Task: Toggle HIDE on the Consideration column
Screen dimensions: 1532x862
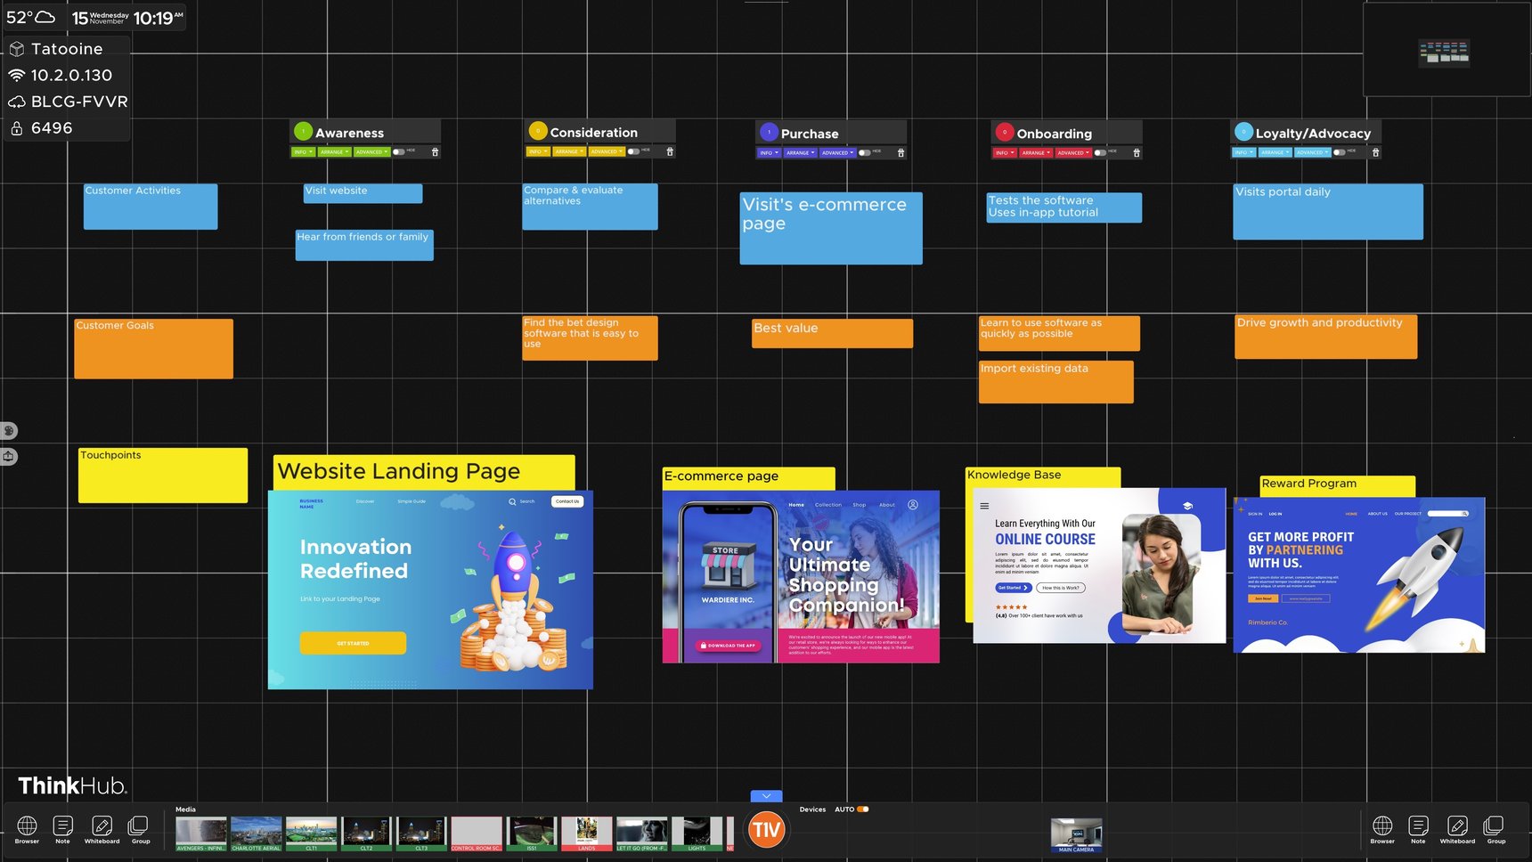Action: [x=632, y=151]
